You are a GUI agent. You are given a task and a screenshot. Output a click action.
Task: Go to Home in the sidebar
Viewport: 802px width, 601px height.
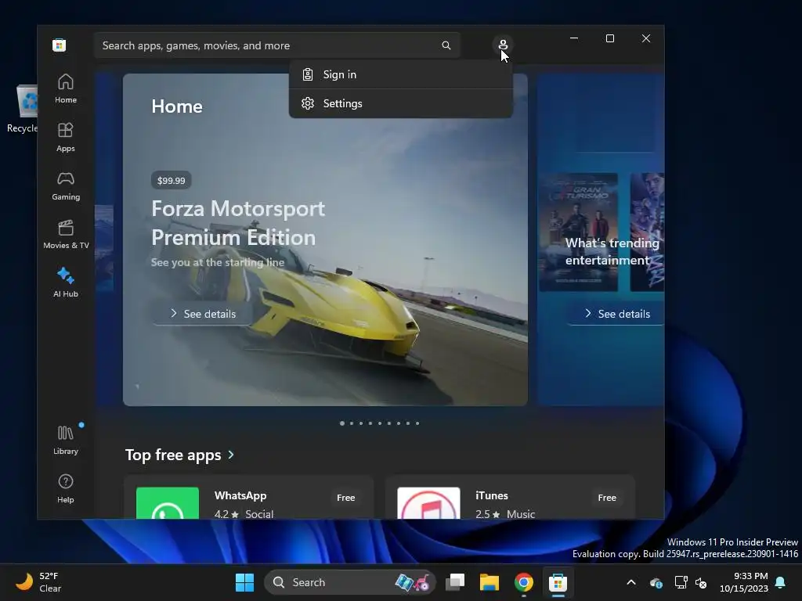click(66, 88)
